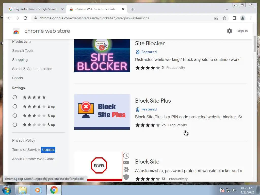Open the browser side panel
This screenshot has width=260, height=195.
tap(234, 18)
